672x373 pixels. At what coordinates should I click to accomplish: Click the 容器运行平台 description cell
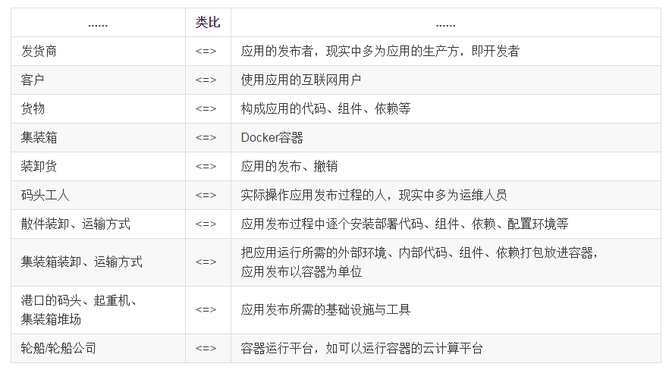coord(362,349)
